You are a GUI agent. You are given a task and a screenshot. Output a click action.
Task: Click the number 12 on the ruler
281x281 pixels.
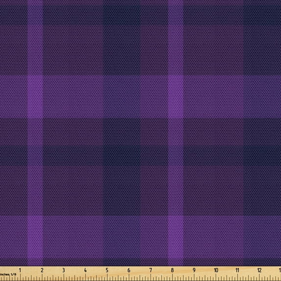tap(259, 270)
